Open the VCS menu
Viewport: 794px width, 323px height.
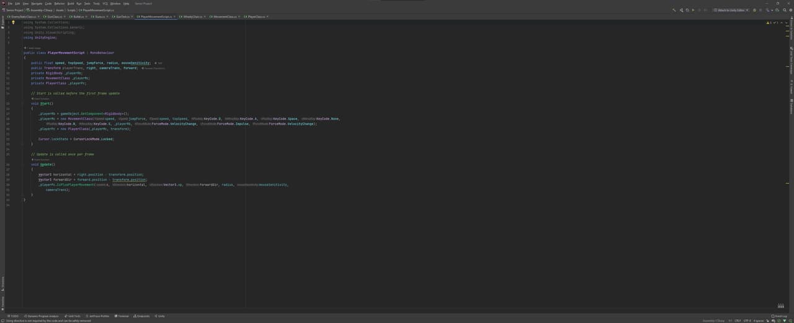[105, 3]
